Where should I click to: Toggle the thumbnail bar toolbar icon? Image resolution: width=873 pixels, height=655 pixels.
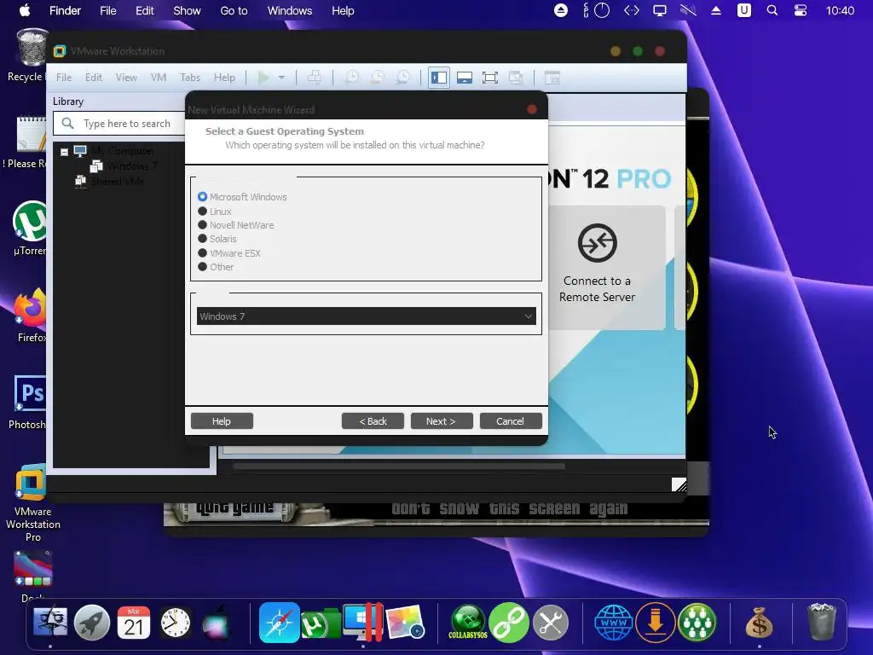point(465,78)
